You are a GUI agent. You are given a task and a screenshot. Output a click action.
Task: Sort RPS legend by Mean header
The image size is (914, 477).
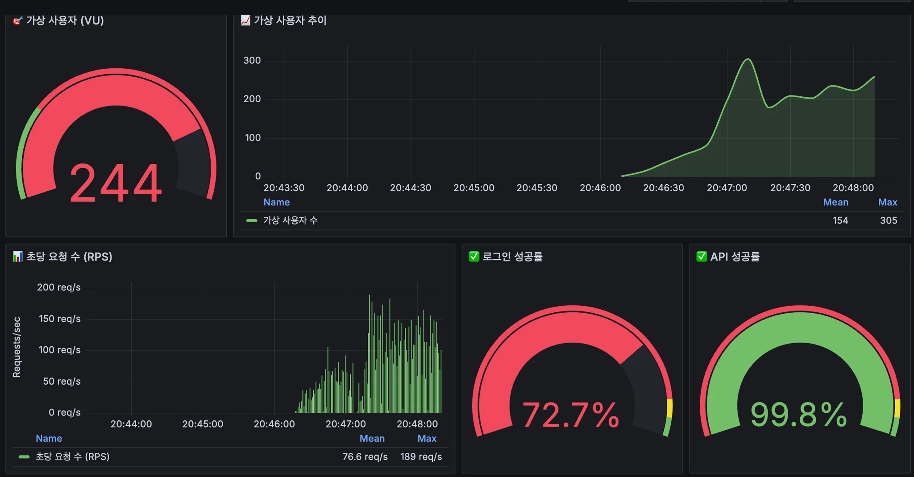[x=372, y=438]
